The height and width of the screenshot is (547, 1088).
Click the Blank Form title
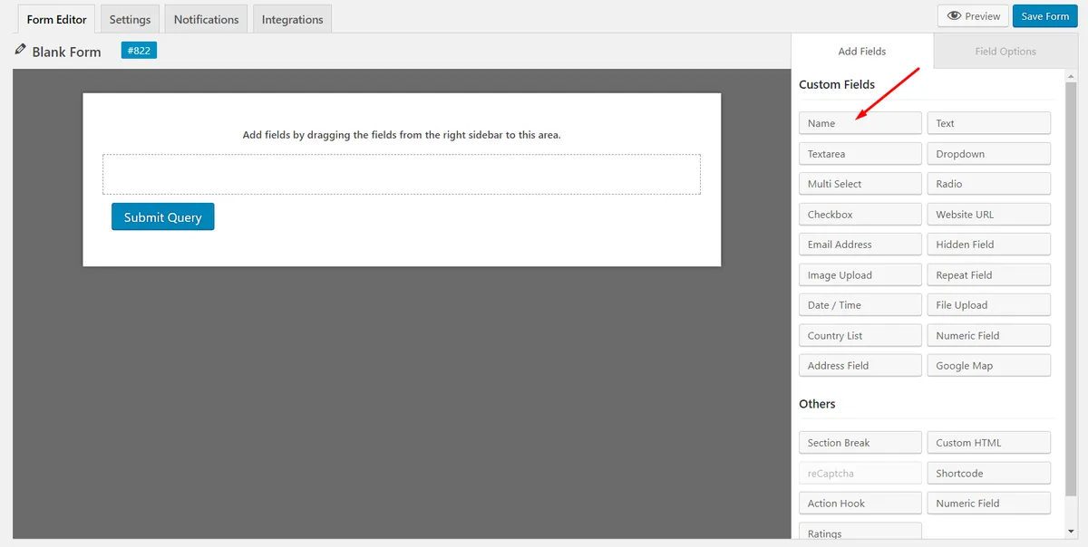[66, 52]
